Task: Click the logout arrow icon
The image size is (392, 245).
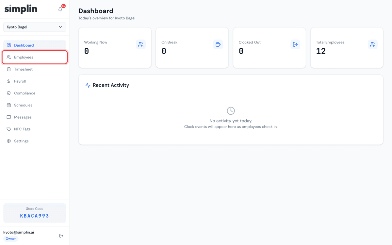Action: click(x=61, y=236)
